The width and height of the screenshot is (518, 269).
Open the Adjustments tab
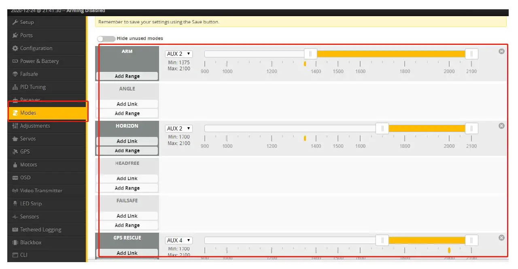(47, 126)
